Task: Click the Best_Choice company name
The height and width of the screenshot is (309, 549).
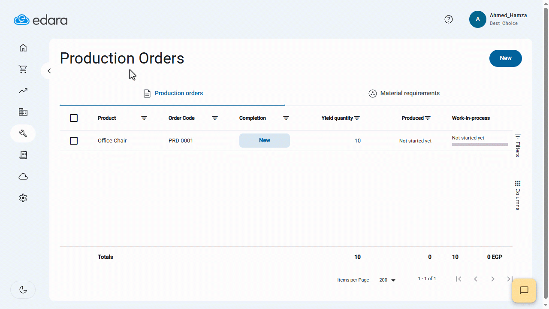Action: (x=504, y=23)
